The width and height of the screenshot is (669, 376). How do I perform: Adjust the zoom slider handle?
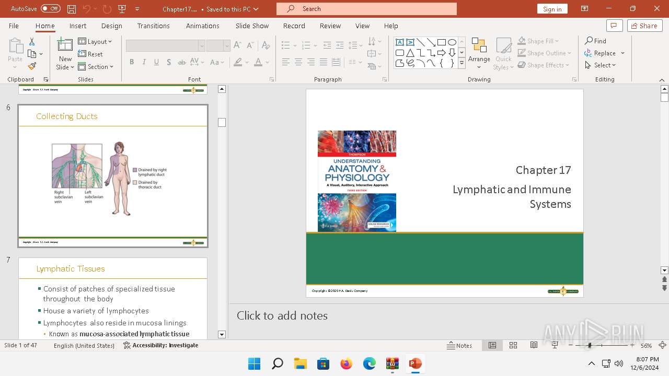point(590,345)
